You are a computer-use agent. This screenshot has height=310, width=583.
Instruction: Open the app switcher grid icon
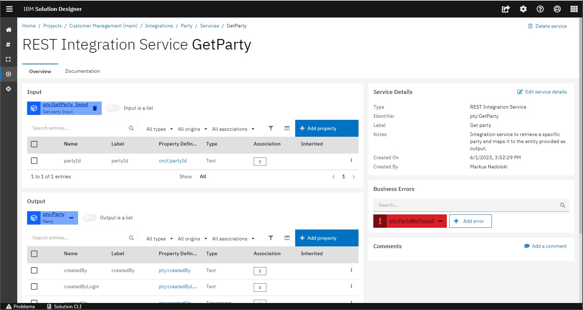pos(574,9)
